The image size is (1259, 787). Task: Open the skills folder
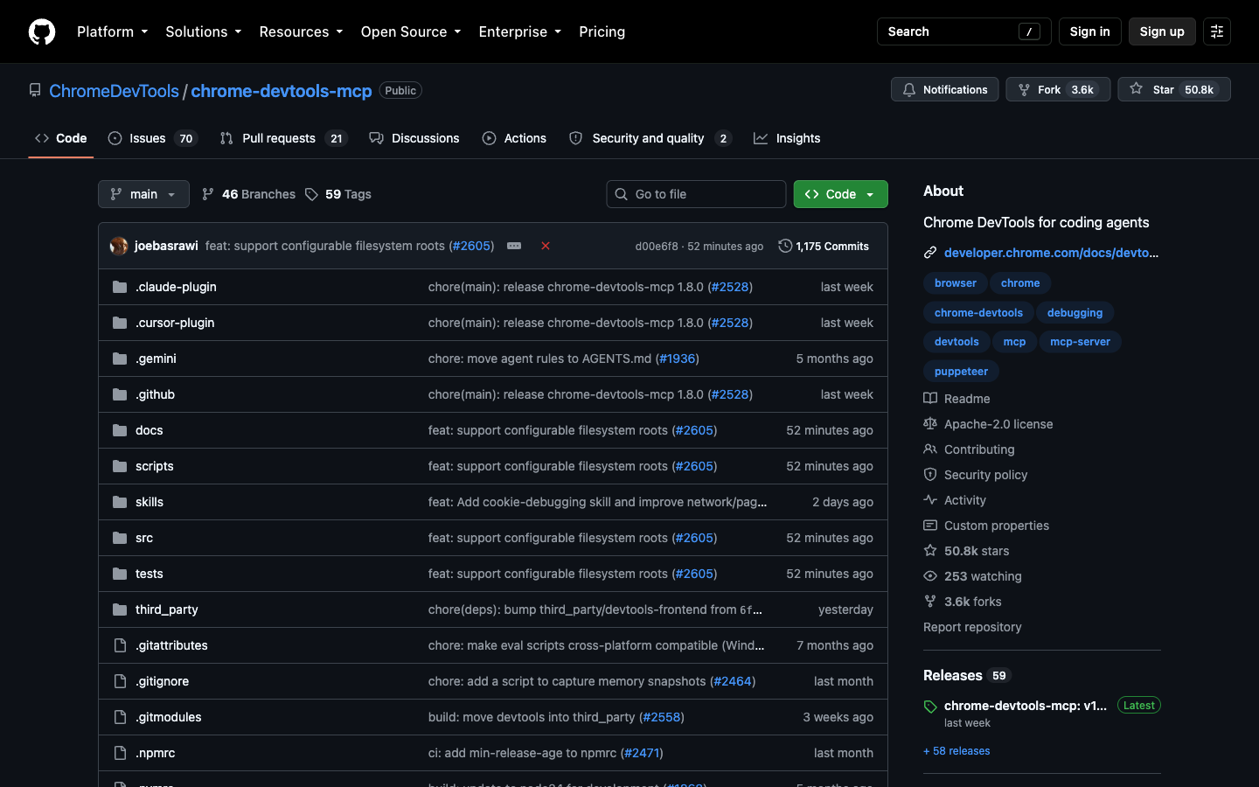pyautogui.click(x=150, y=502)
